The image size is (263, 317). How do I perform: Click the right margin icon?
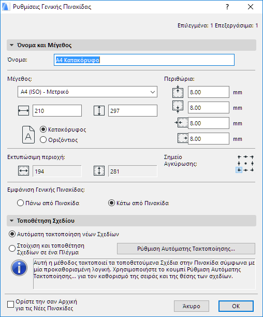click(x=183, y=138)
